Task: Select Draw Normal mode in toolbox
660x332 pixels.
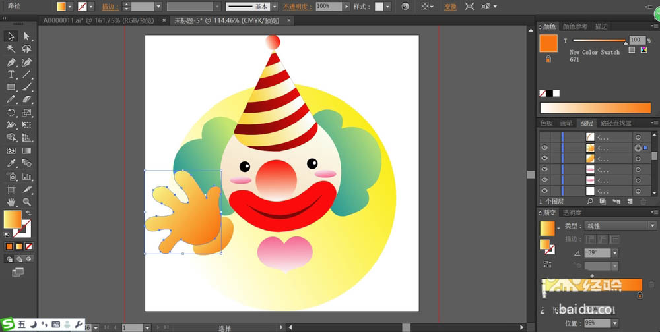Action: click(x=9, y=260)
